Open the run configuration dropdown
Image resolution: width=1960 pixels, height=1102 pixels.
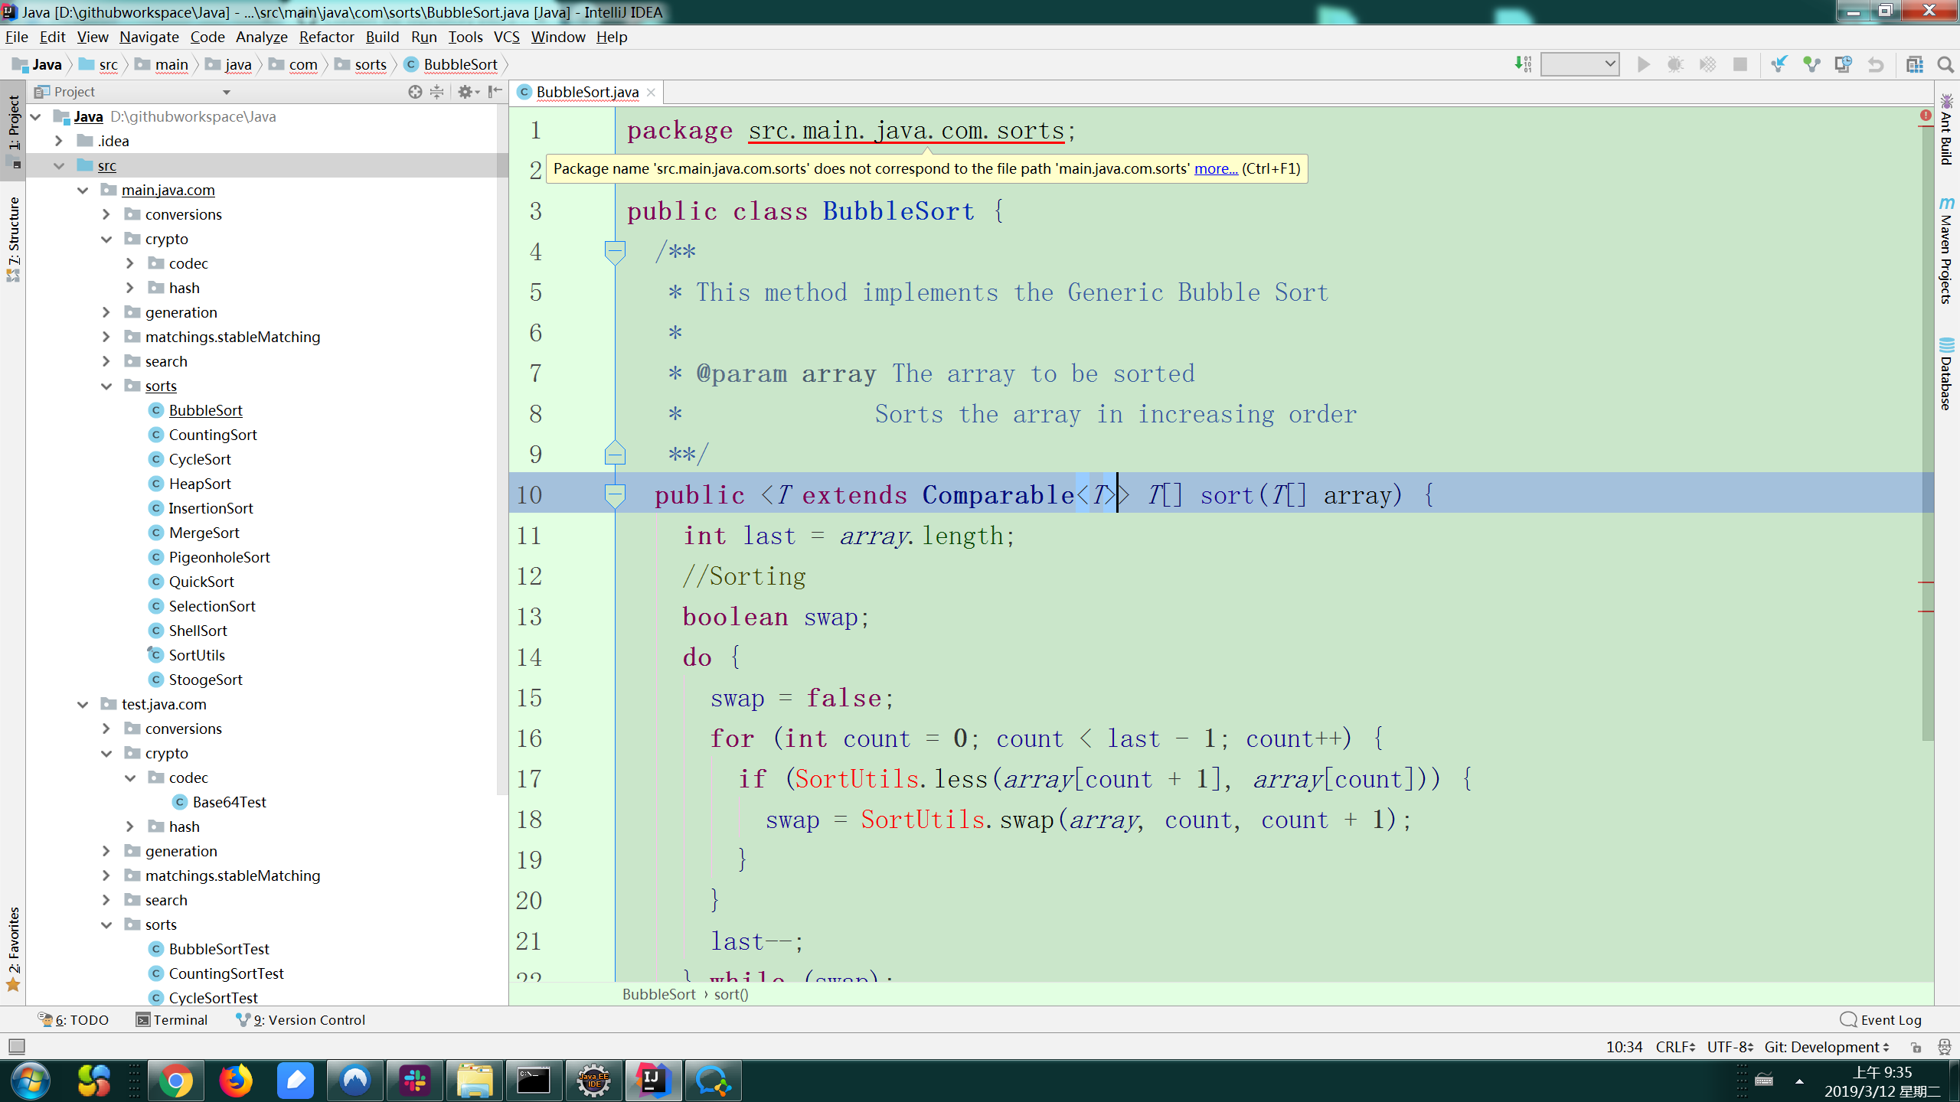[1579, 64]
